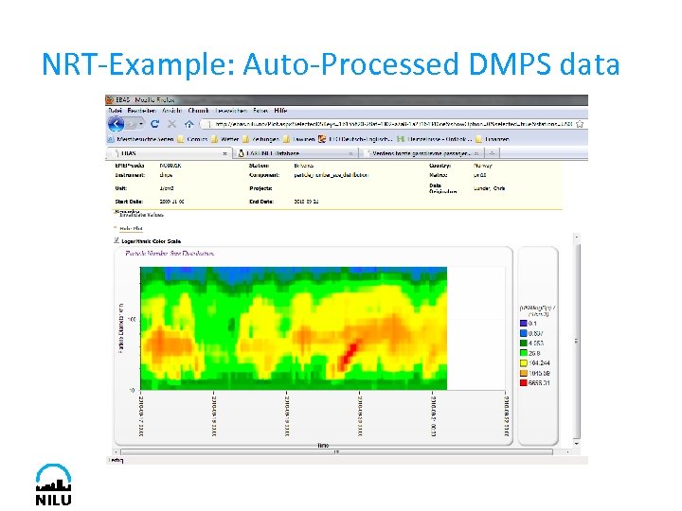Click the End Date label text
Screen dimensions: 682x511
pyautogui.click(x=261, y=202)
